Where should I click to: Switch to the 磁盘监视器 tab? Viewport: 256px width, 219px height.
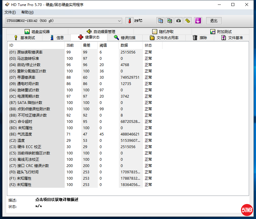point(37,32)
